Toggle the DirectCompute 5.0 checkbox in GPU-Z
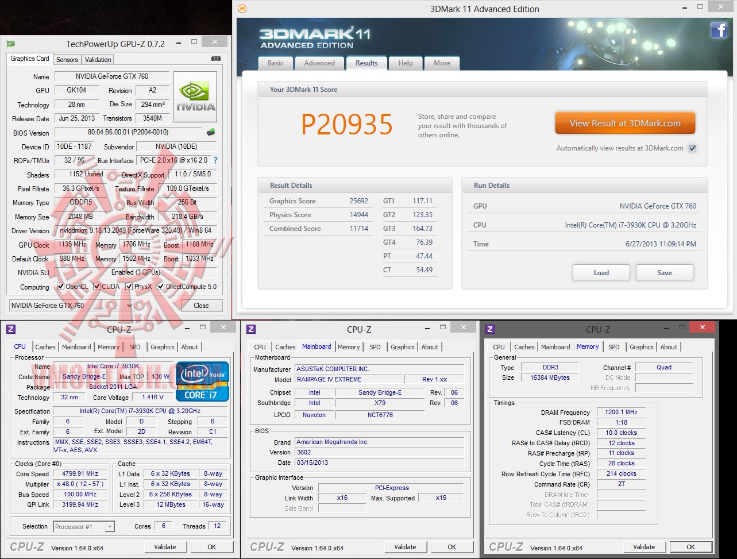Viewport: 737px width, 559px height. (x=161, y=287)
